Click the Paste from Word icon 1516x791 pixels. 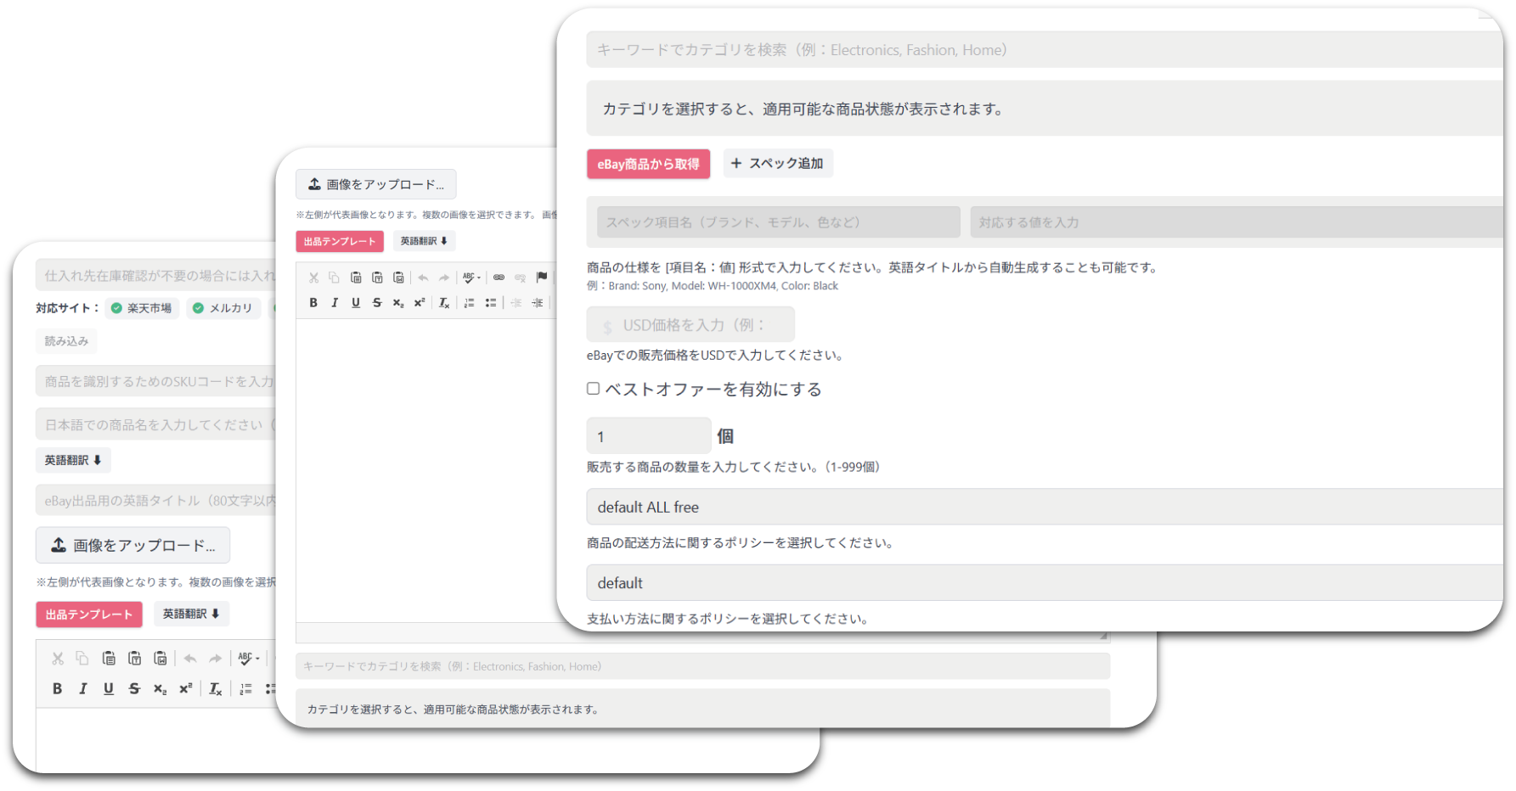tap(398, 277)
